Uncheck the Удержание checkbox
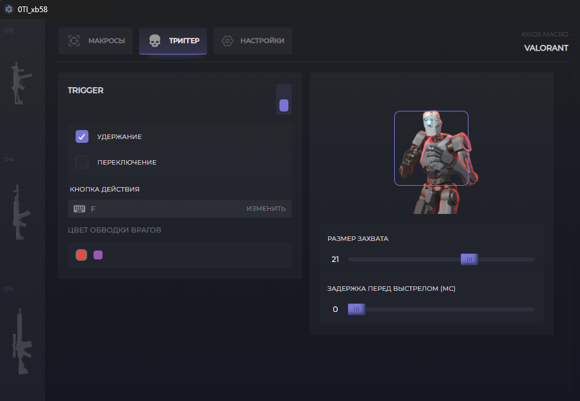The height and width of the screenshot is (401, 580). coord(82,136)
